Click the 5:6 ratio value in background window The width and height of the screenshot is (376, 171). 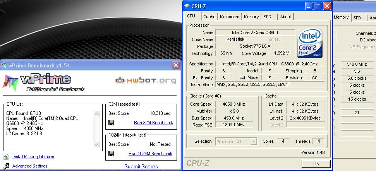point(357,71)
